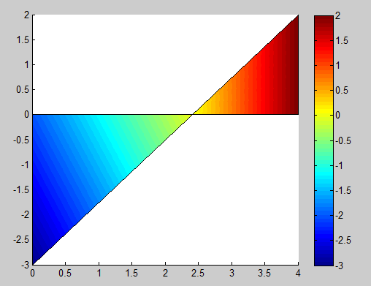
Task: Click the colorbar tick label 0.5
Action: point(342,91)
